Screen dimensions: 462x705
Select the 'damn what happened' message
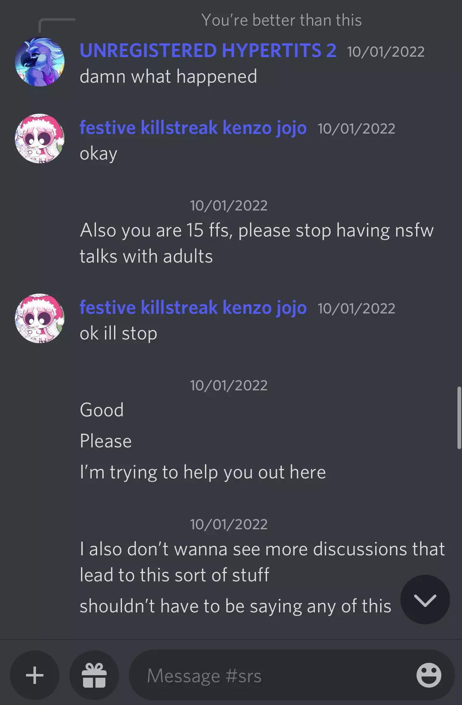point(168,76)
